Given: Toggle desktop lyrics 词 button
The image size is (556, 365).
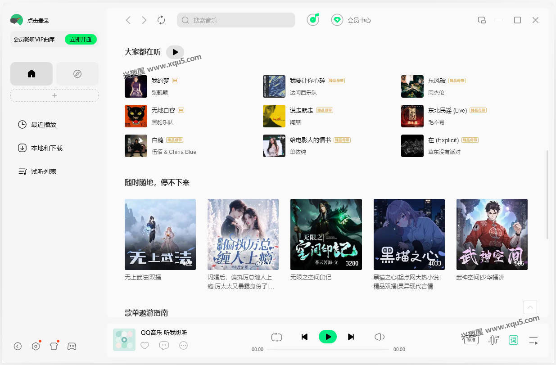Looking at the screenshot, I should click(x=513, y=340).
